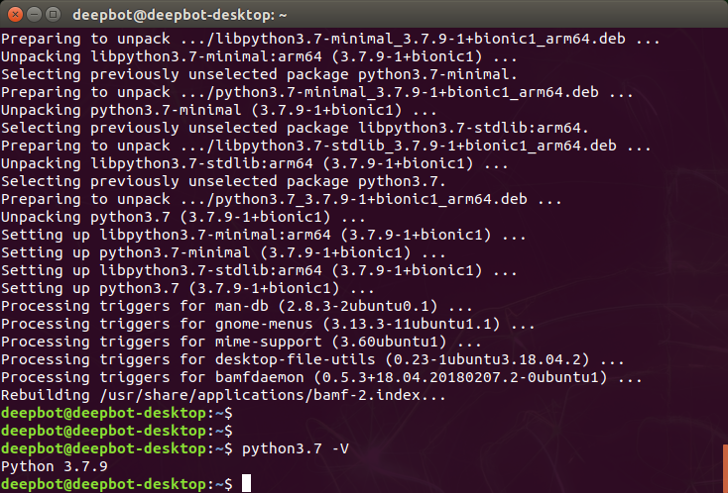
Task: Click the 'Processing triggers for mime-support' line
Action: pyautogui.click(x=241, y=342)
